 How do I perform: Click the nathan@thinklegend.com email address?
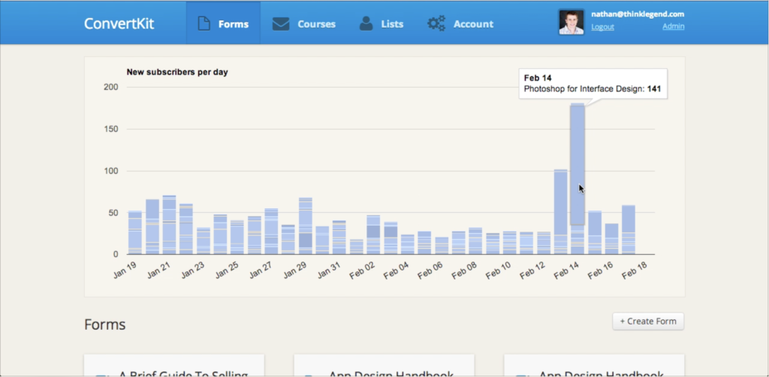tap(638, 14)
